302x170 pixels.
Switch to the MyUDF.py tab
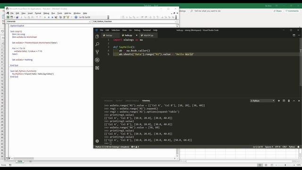tap(148, 35)
